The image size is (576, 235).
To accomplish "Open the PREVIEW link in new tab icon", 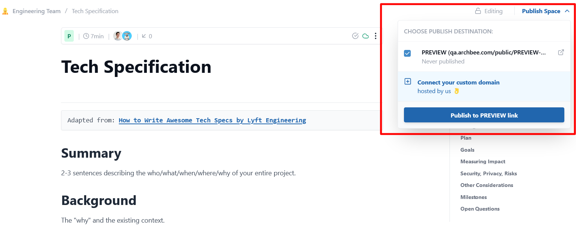I will 561,52.
